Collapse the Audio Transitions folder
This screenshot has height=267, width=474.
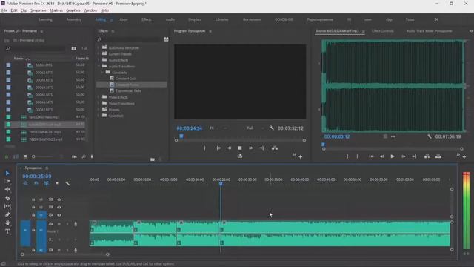click(x=99, y=66)
